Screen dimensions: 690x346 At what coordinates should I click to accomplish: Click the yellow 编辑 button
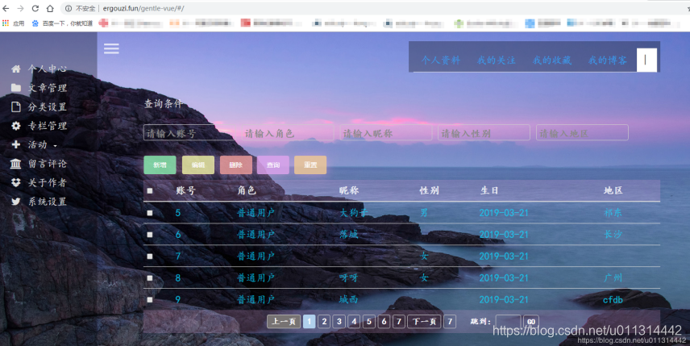coord(198,165)
